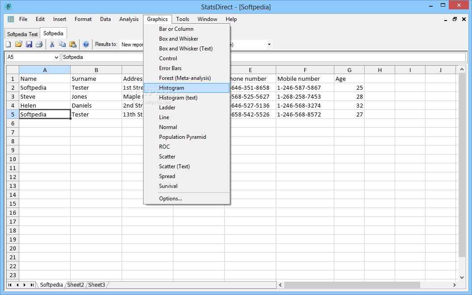Click the Save floppy disk icon

tap(29, 45)
